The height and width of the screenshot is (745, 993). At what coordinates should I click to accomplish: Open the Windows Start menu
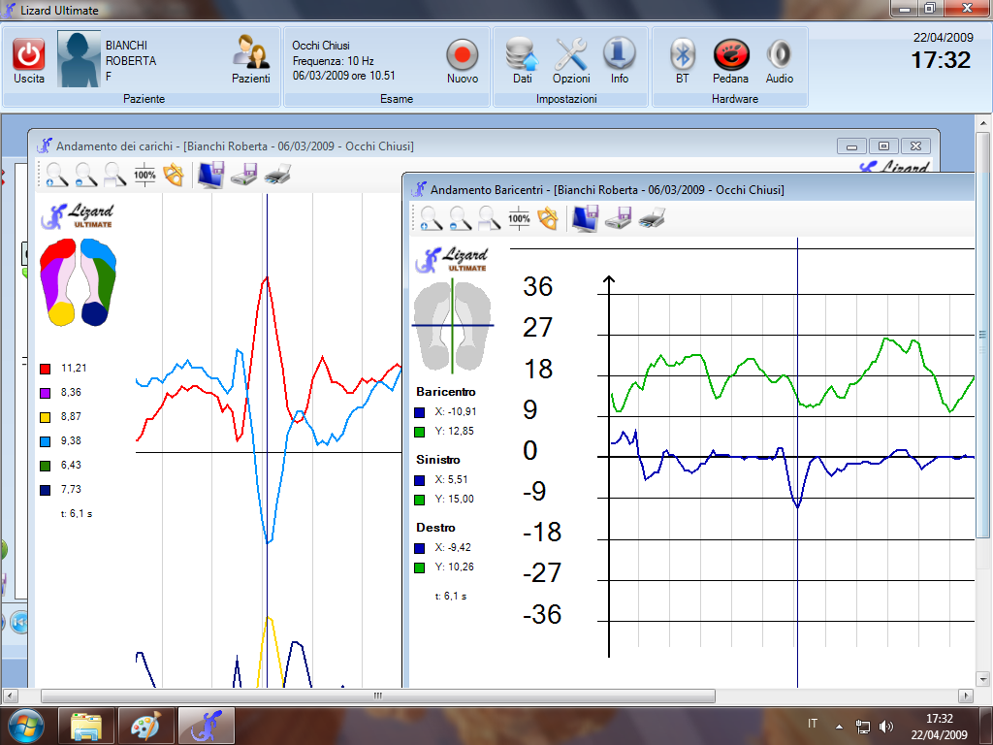24,726
